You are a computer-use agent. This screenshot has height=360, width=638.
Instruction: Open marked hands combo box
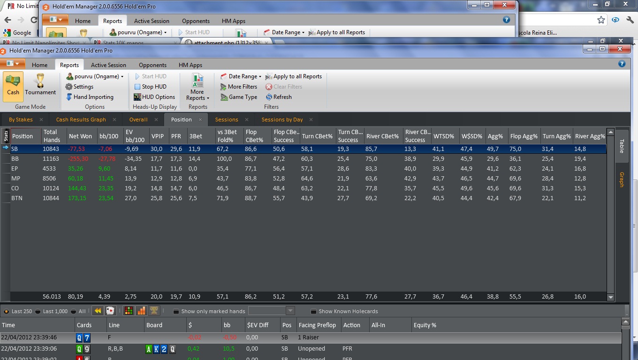click(x=271, y=311)
